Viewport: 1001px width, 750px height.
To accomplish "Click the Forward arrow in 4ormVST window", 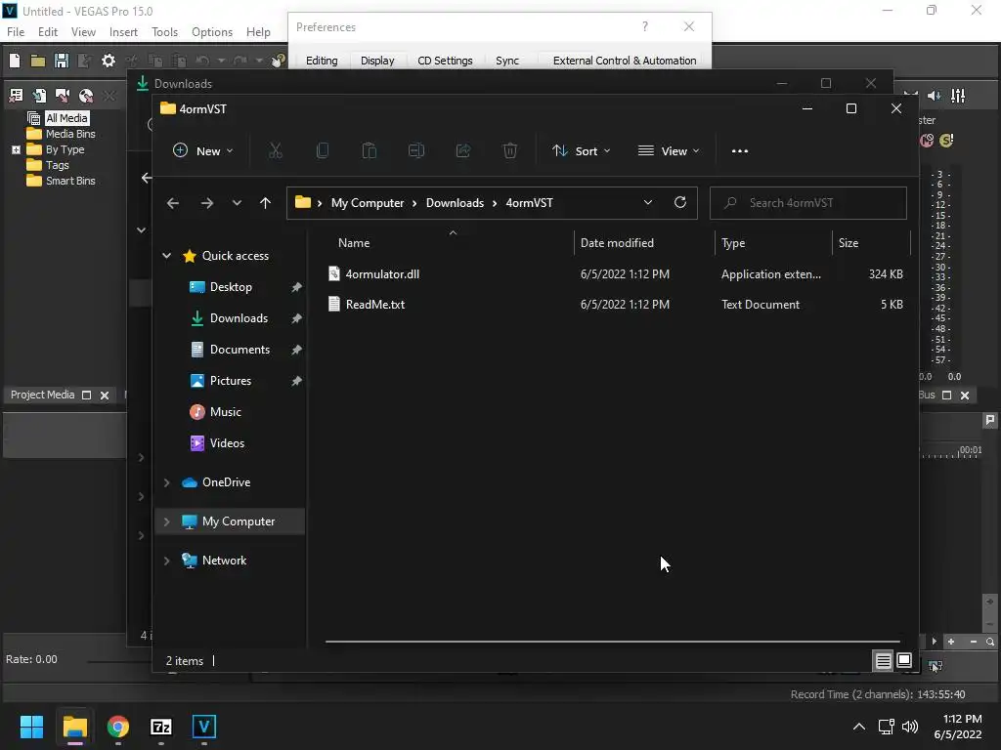I will 207,203.
